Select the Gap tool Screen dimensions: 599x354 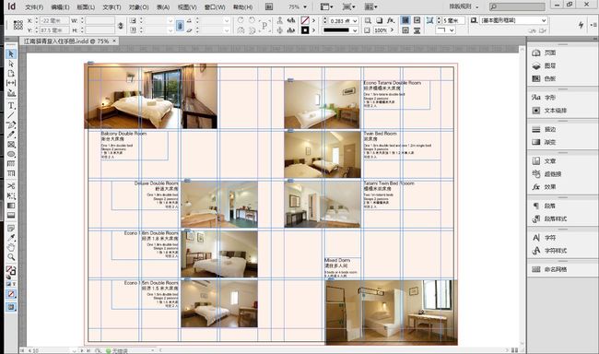click(x=11, y=83)
